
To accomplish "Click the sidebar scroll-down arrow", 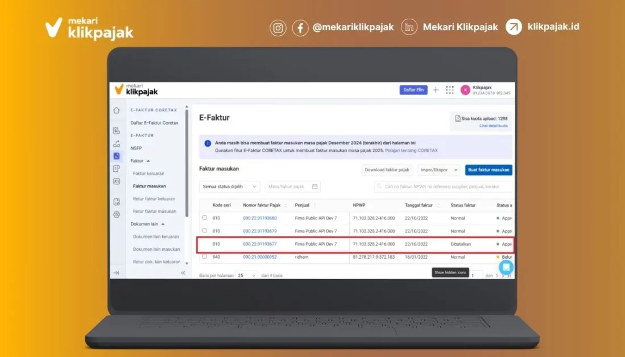I will (187, 264).
